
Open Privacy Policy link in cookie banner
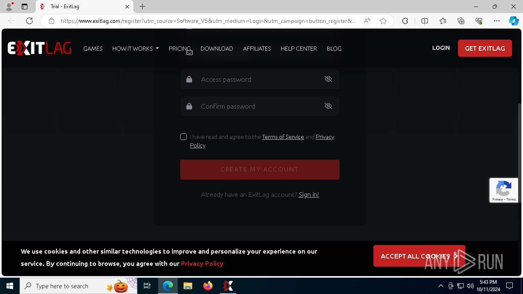[x=202, y=263]
